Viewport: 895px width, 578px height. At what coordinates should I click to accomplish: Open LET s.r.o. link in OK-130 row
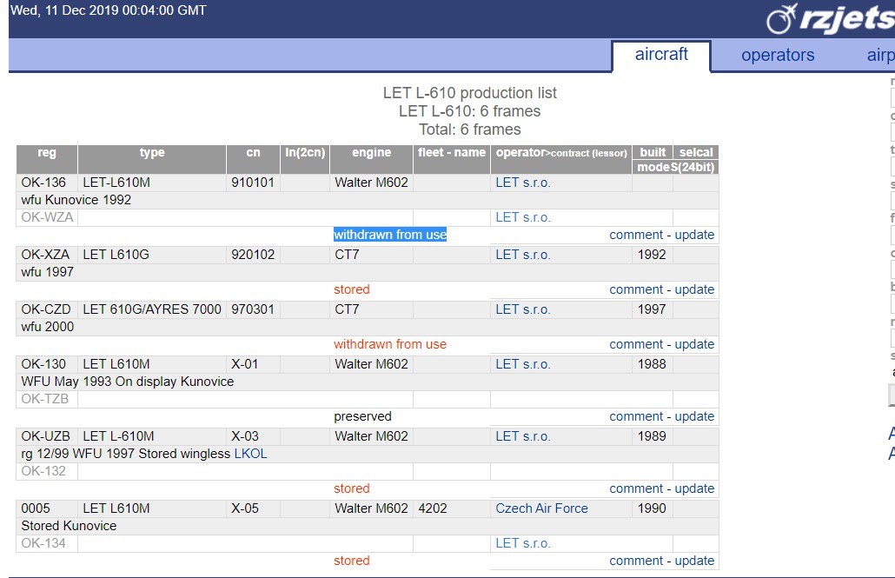coord(522,364)
